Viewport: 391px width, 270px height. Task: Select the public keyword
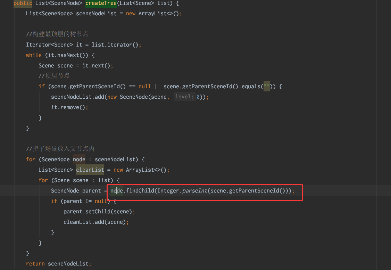pos(23,3)
